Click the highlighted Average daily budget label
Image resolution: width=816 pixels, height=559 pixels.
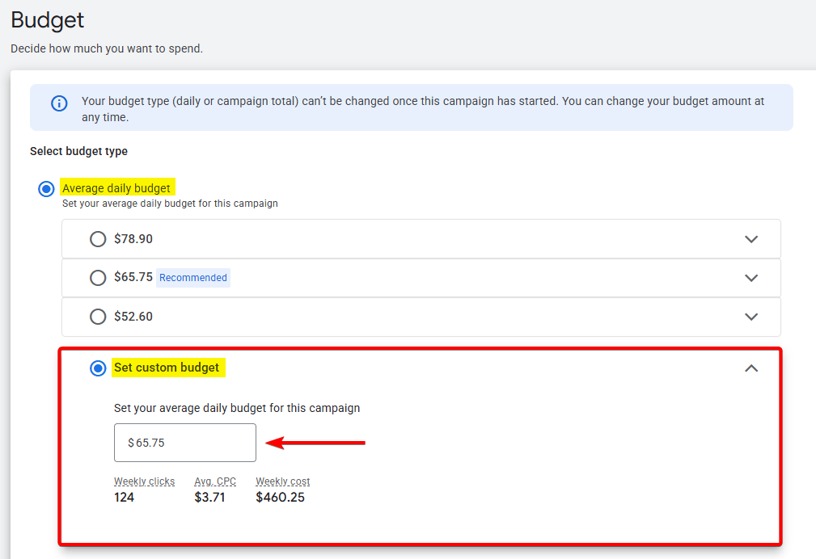(x=117, y=187)
